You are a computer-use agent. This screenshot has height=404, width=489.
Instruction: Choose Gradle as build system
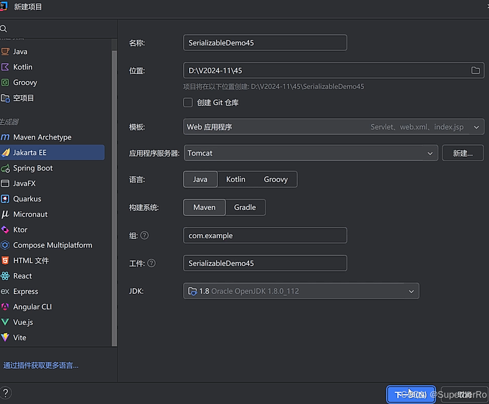click(245, 207)
